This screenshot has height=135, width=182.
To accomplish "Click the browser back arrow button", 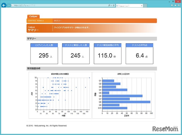I will click(x=4, y=5).
